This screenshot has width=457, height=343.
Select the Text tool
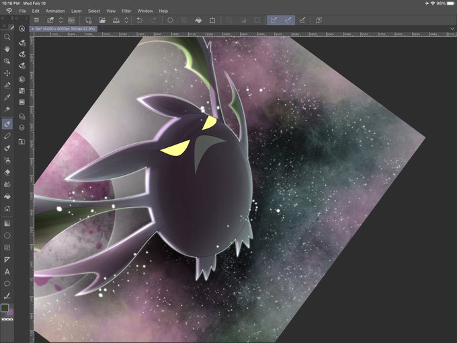[x=7, y=272]
